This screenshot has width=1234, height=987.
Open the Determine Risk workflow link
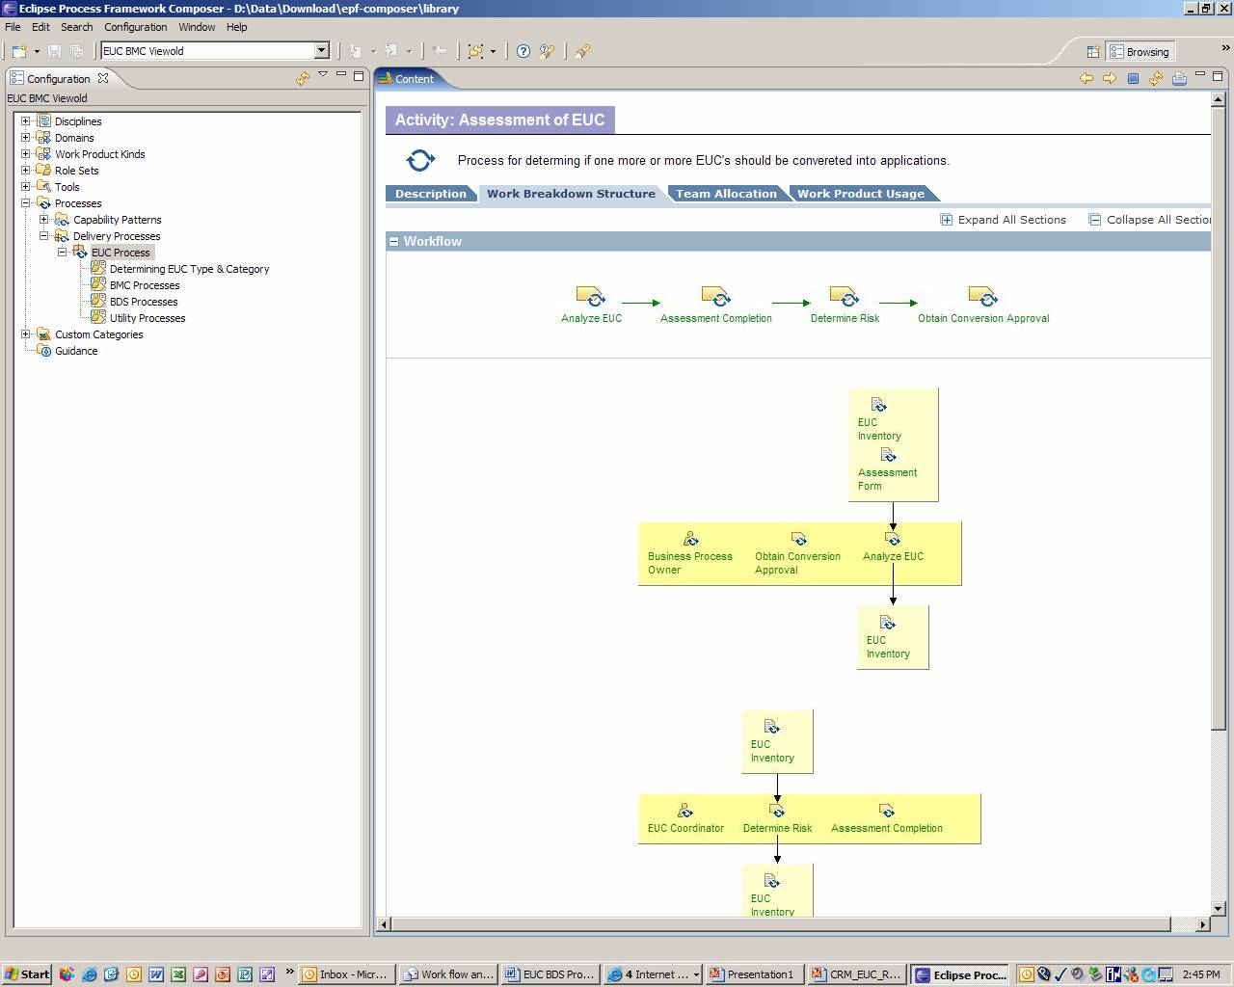[845, 318]
